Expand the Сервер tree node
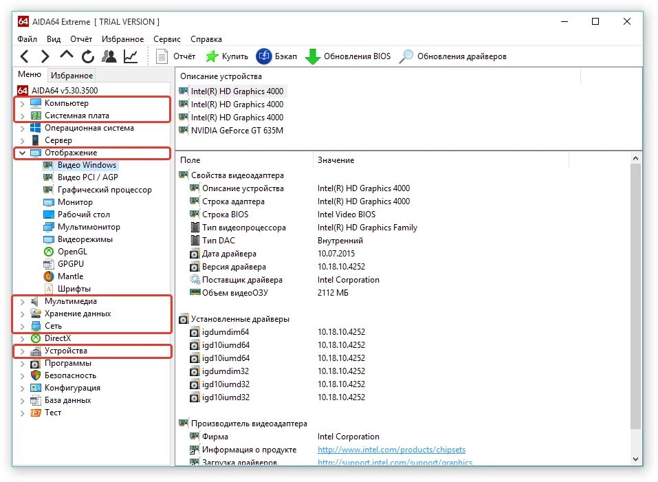 click(22, 140)
